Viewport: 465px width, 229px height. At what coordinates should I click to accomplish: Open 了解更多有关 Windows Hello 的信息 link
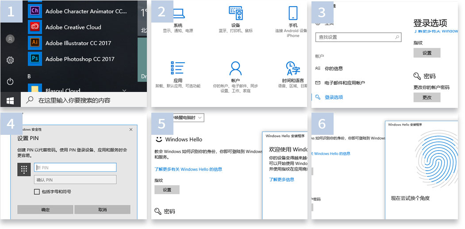pos(188,169)
